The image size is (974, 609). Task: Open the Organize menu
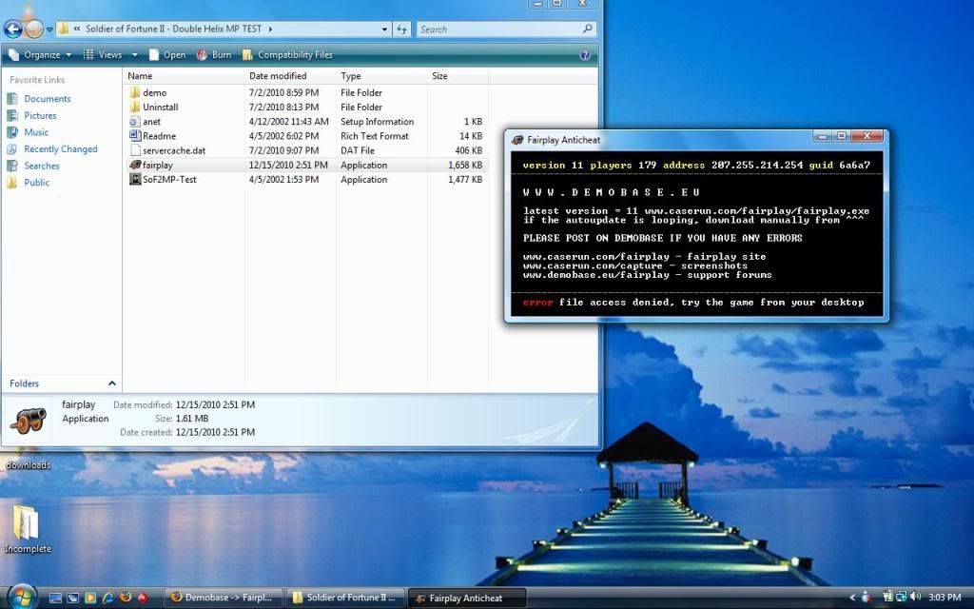click(40, 54)
